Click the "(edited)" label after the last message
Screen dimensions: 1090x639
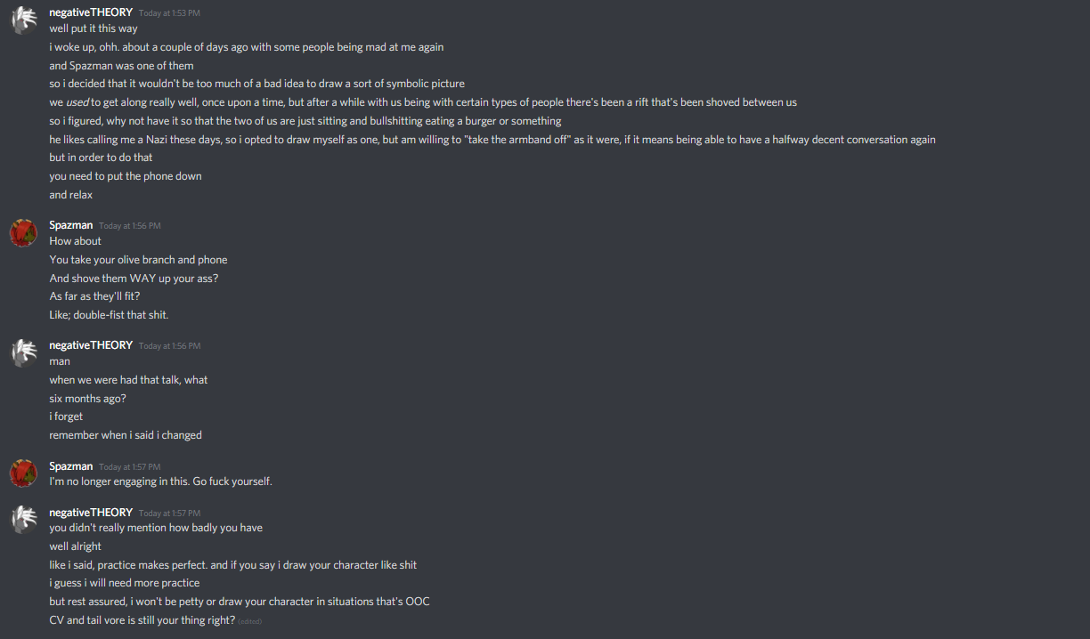coord(250,621)
